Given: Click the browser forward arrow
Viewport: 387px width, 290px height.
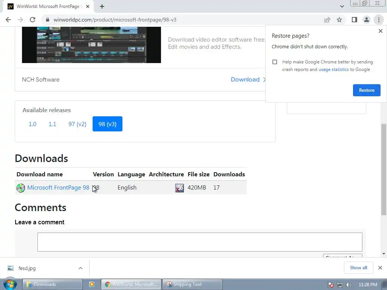Looking at the screenshot, I should 20,20.
